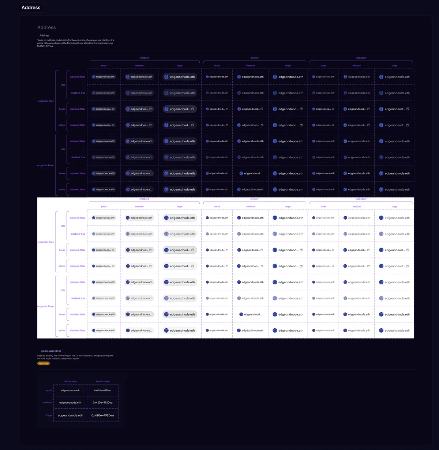Click copy icon on light secondary large active address
The image size is (439, 450).
(x=408, y=266)
